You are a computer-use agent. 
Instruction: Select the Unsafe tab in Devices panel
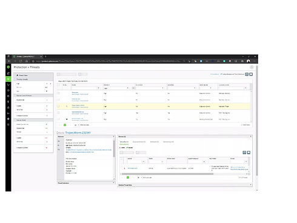124,142
